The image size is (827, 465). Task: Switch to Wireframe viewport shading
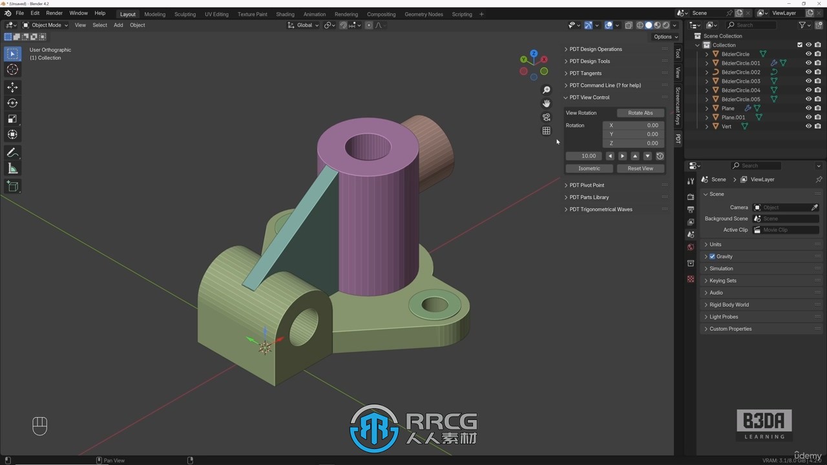[x=640, y=25]
